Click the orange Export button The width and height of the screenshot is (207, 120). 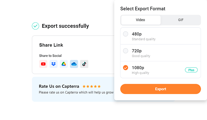tap(160, 89)
